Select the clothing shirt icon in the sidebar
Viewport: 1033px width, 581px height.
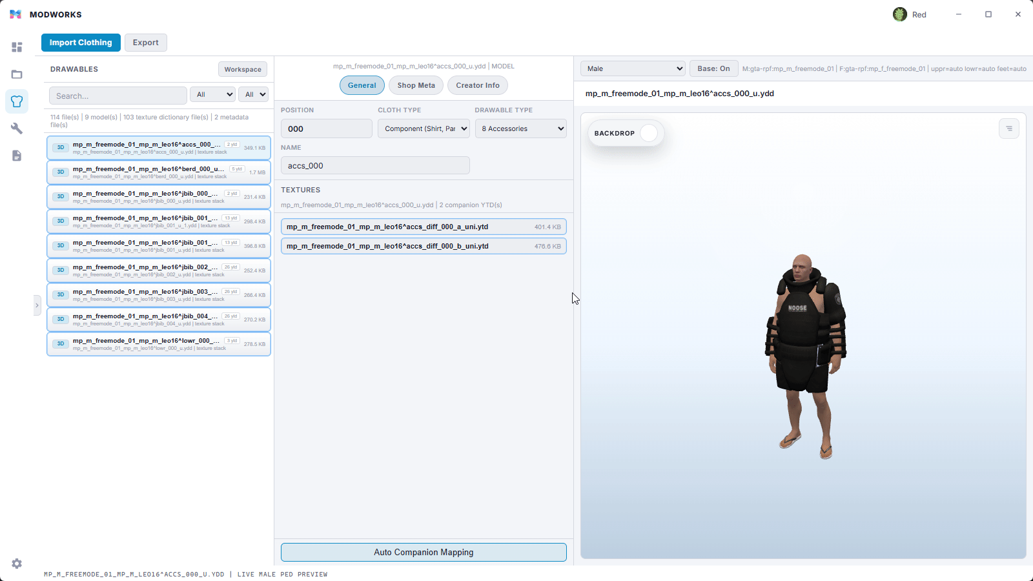coord(17,101)
